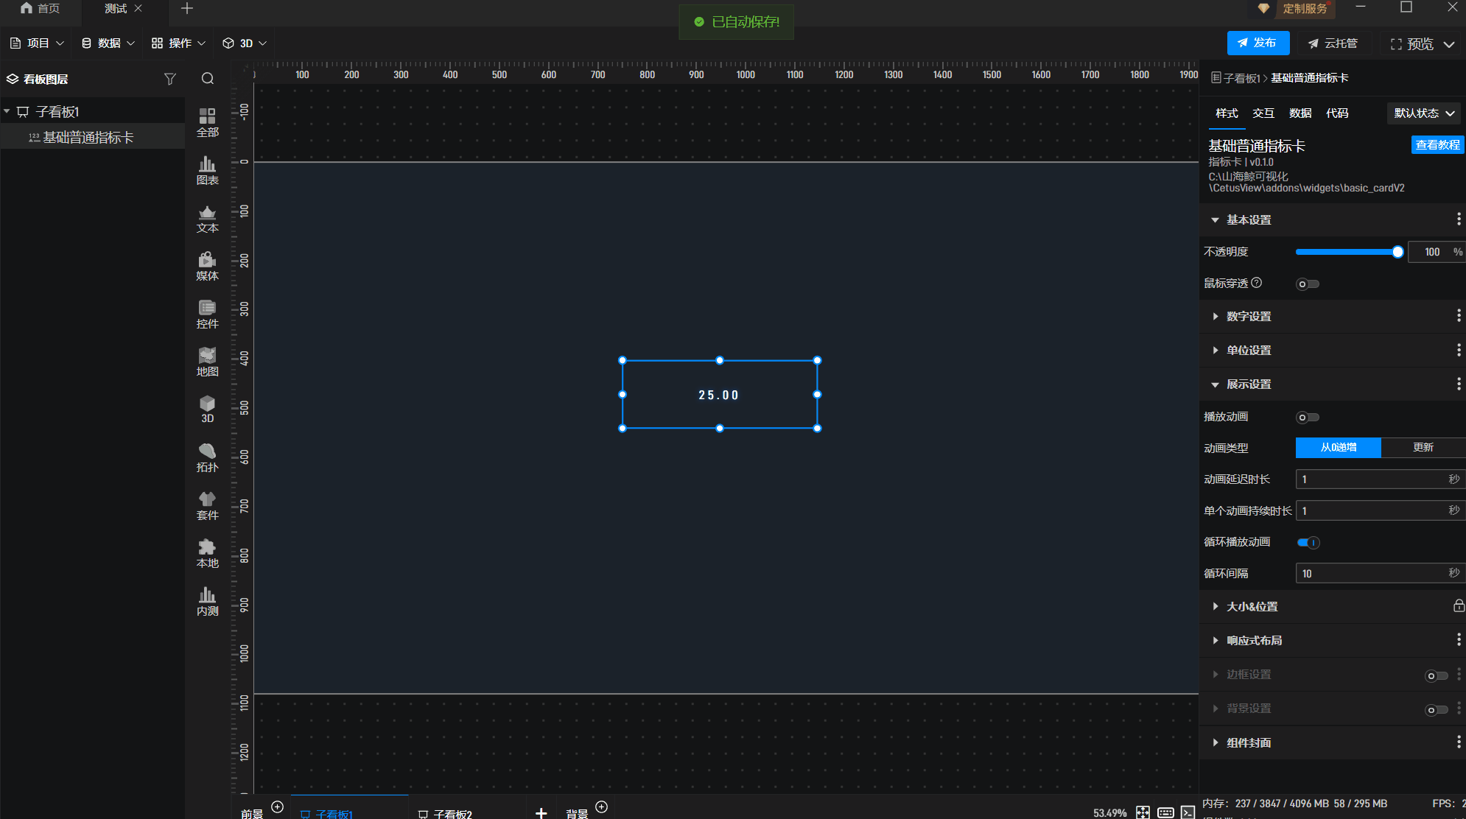The height and width of the screenshot is (819, 1466).
Task: Click the search icon beside layer panel
Action: (208, 79)
